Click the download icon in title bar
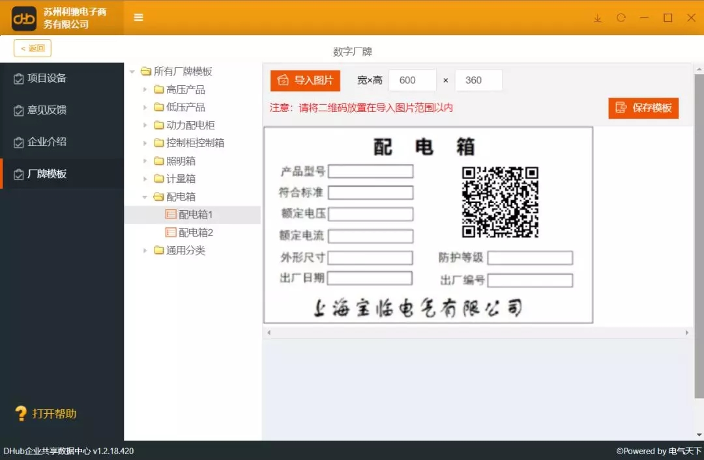This screenshot has width=704, height=460. coord(598,18)
